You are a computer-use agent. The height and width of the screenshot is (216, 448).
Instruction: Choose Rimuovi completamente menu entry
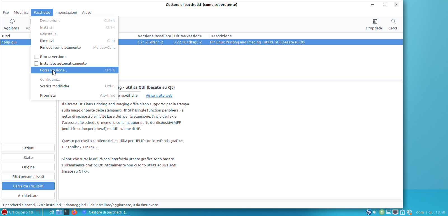tap(75, 47)
